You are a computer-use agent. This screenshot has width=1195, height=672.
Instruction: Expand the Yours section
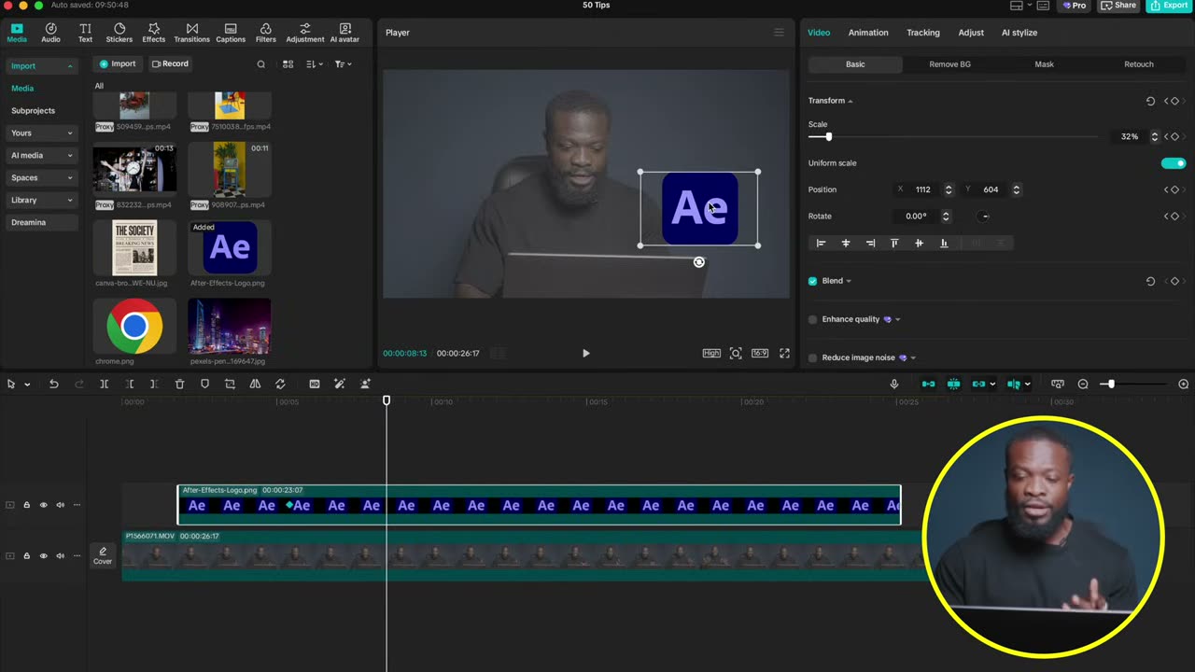tap(69, 133)
